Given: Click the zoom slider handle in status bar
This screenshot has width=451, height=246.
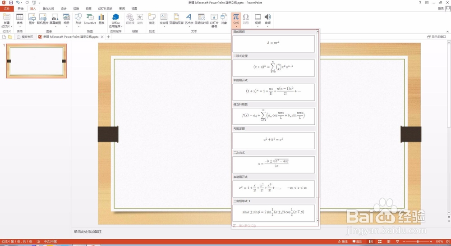Looking at the screenshot, I should tap(418, 241).
